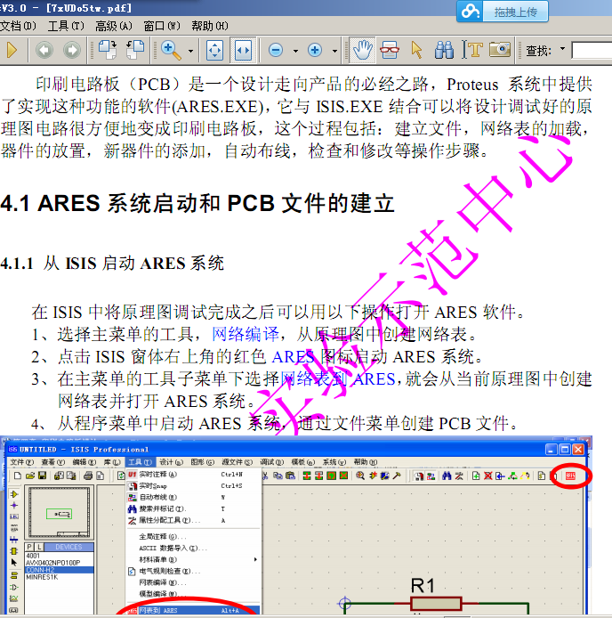Screen dimensions: 612x618
Task: Take a snapshot with the camera icon
Action: point(500,50)
